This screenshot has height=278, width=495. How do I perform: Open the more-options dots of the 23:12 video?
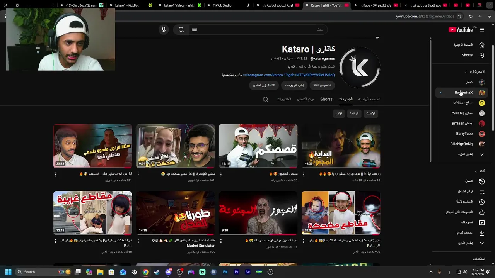(55, 175)
